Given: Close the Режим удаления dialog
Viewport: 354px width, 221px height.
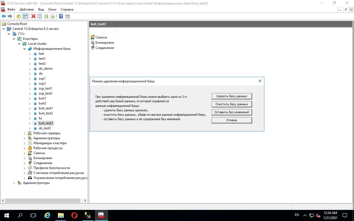Looking at the screenshot, I should (260, 81).
